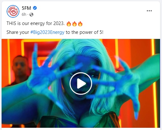Open the 5FM page name link

coord(26,8)
